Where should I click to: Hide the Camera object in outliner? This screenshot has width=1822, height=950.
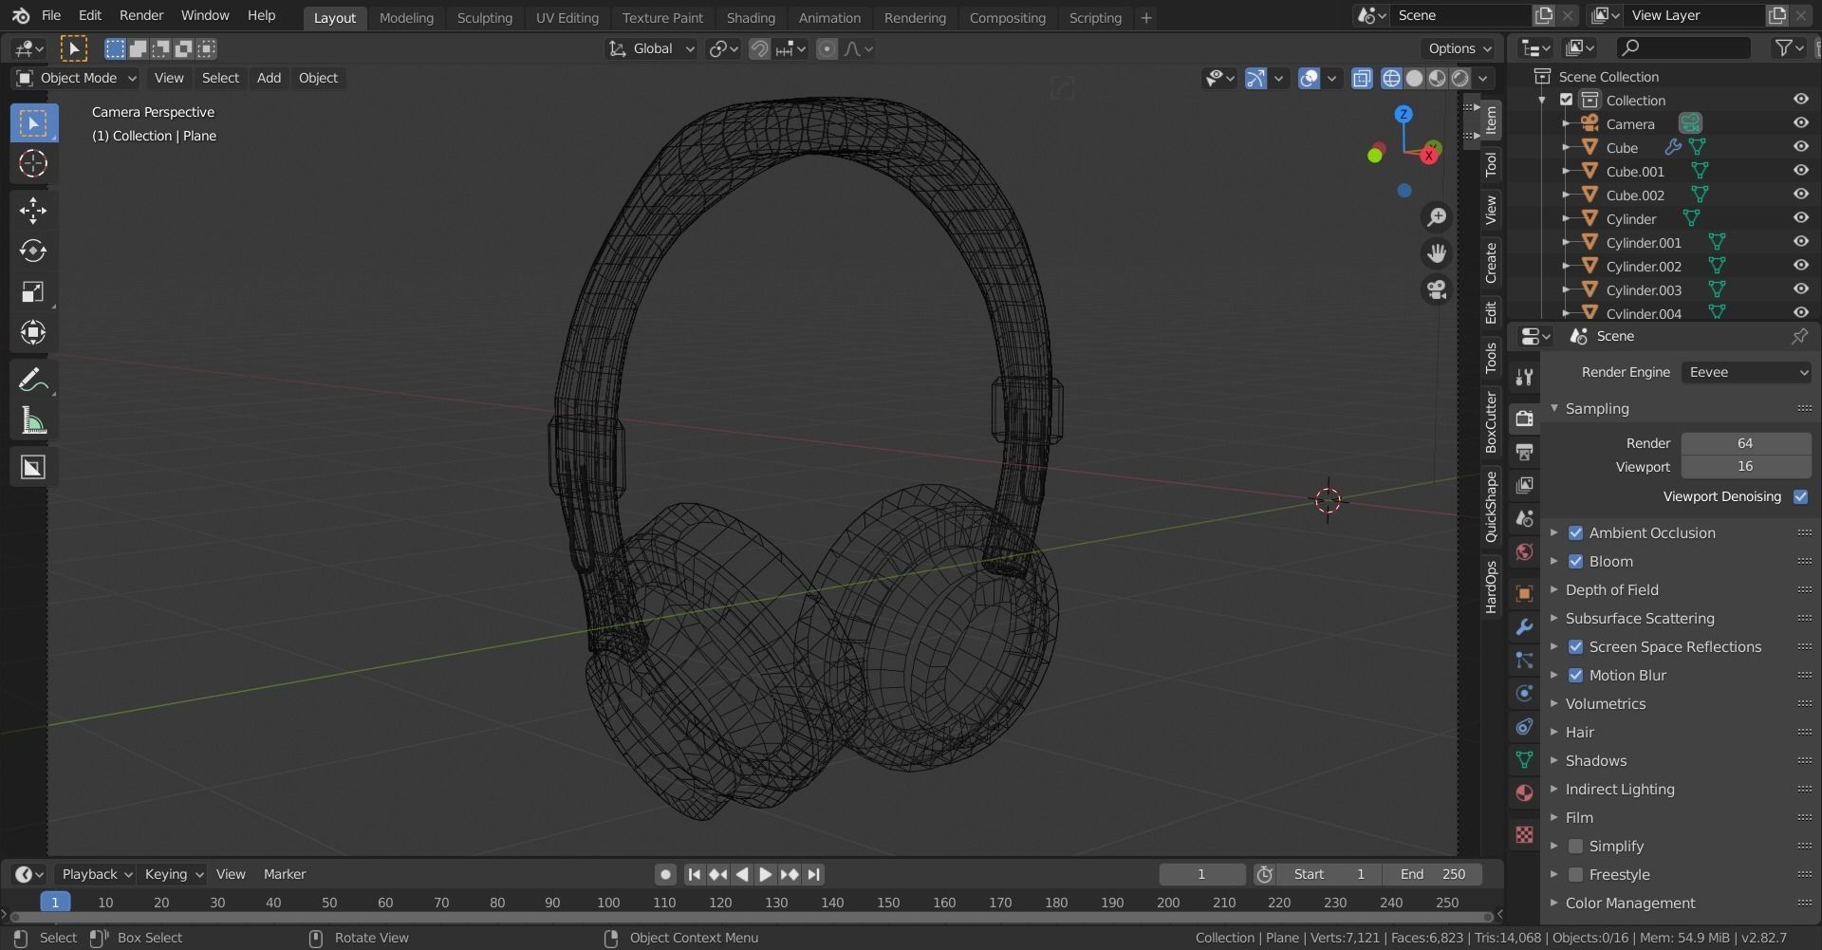click(x=1800, y=123)
